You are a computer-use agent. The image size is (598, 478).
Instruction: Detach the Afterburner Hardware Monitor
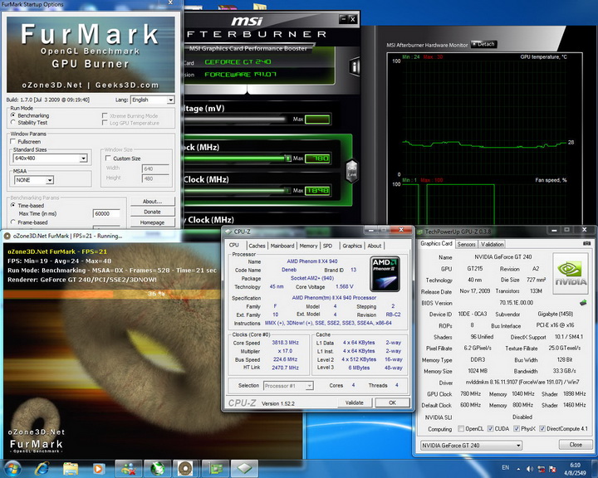(483, 44)
